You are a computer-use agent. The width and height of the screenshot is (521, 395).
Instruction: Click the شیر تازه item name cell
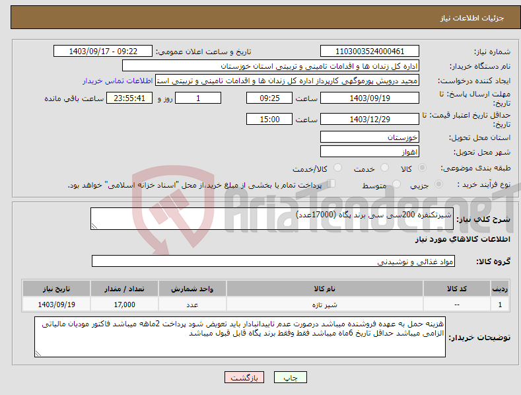pos(325,305)
